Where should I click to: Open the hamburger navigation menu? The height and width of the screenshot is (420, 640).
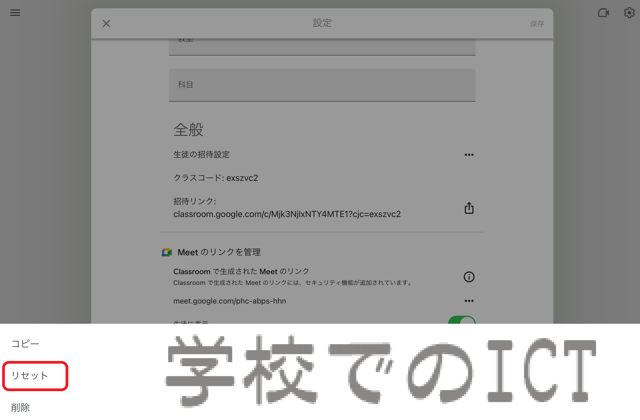[x=15, y=13]
